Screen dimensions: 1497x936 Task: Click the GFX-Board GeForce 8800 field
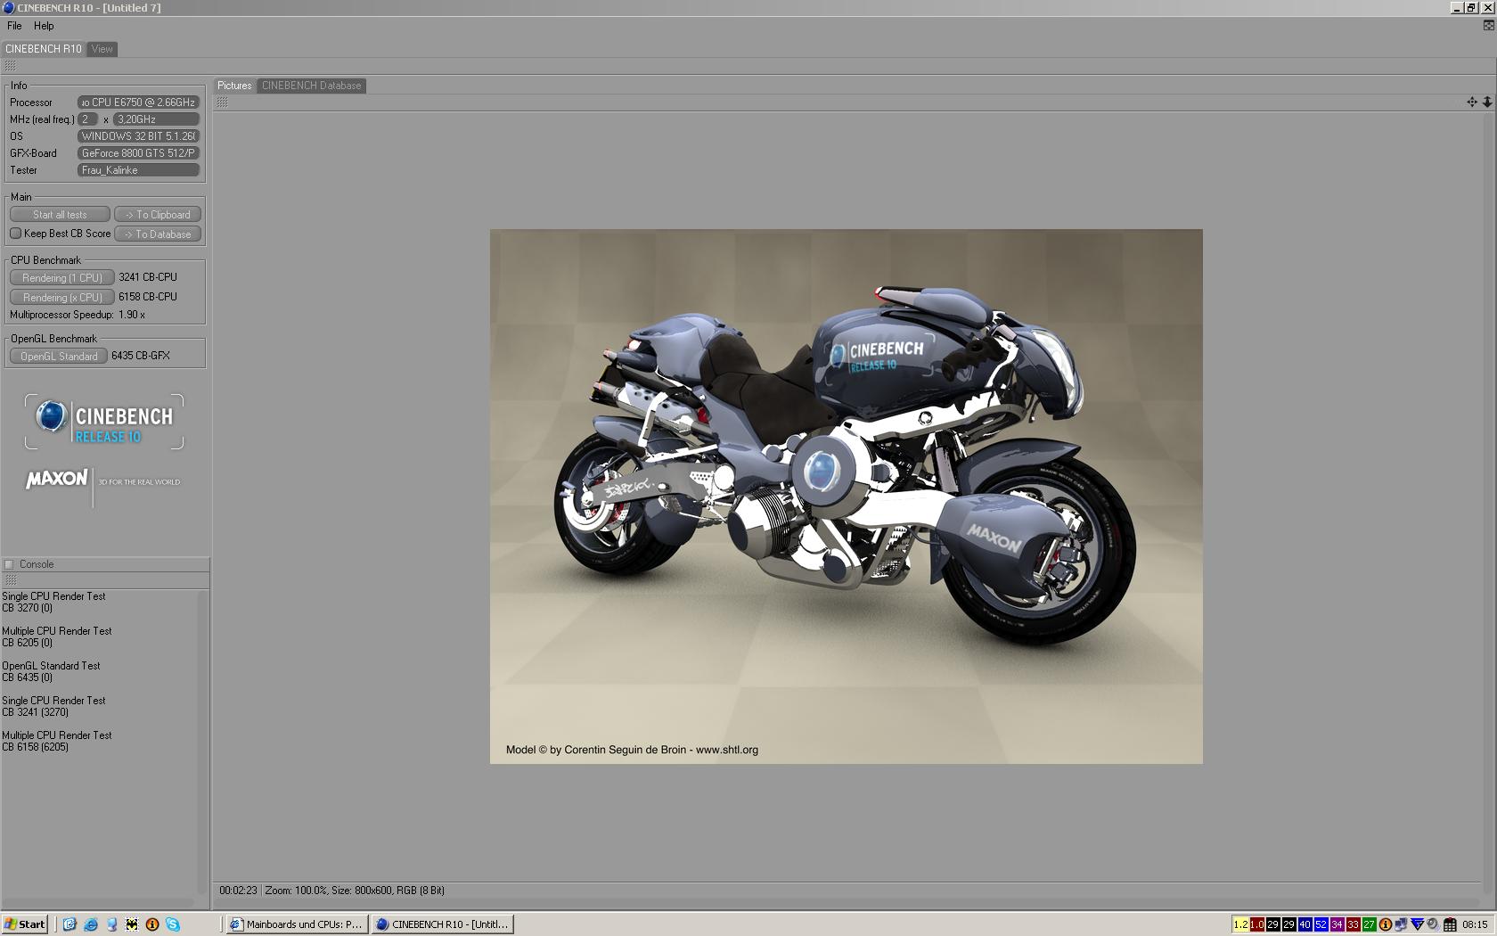(x=139, y=153)
